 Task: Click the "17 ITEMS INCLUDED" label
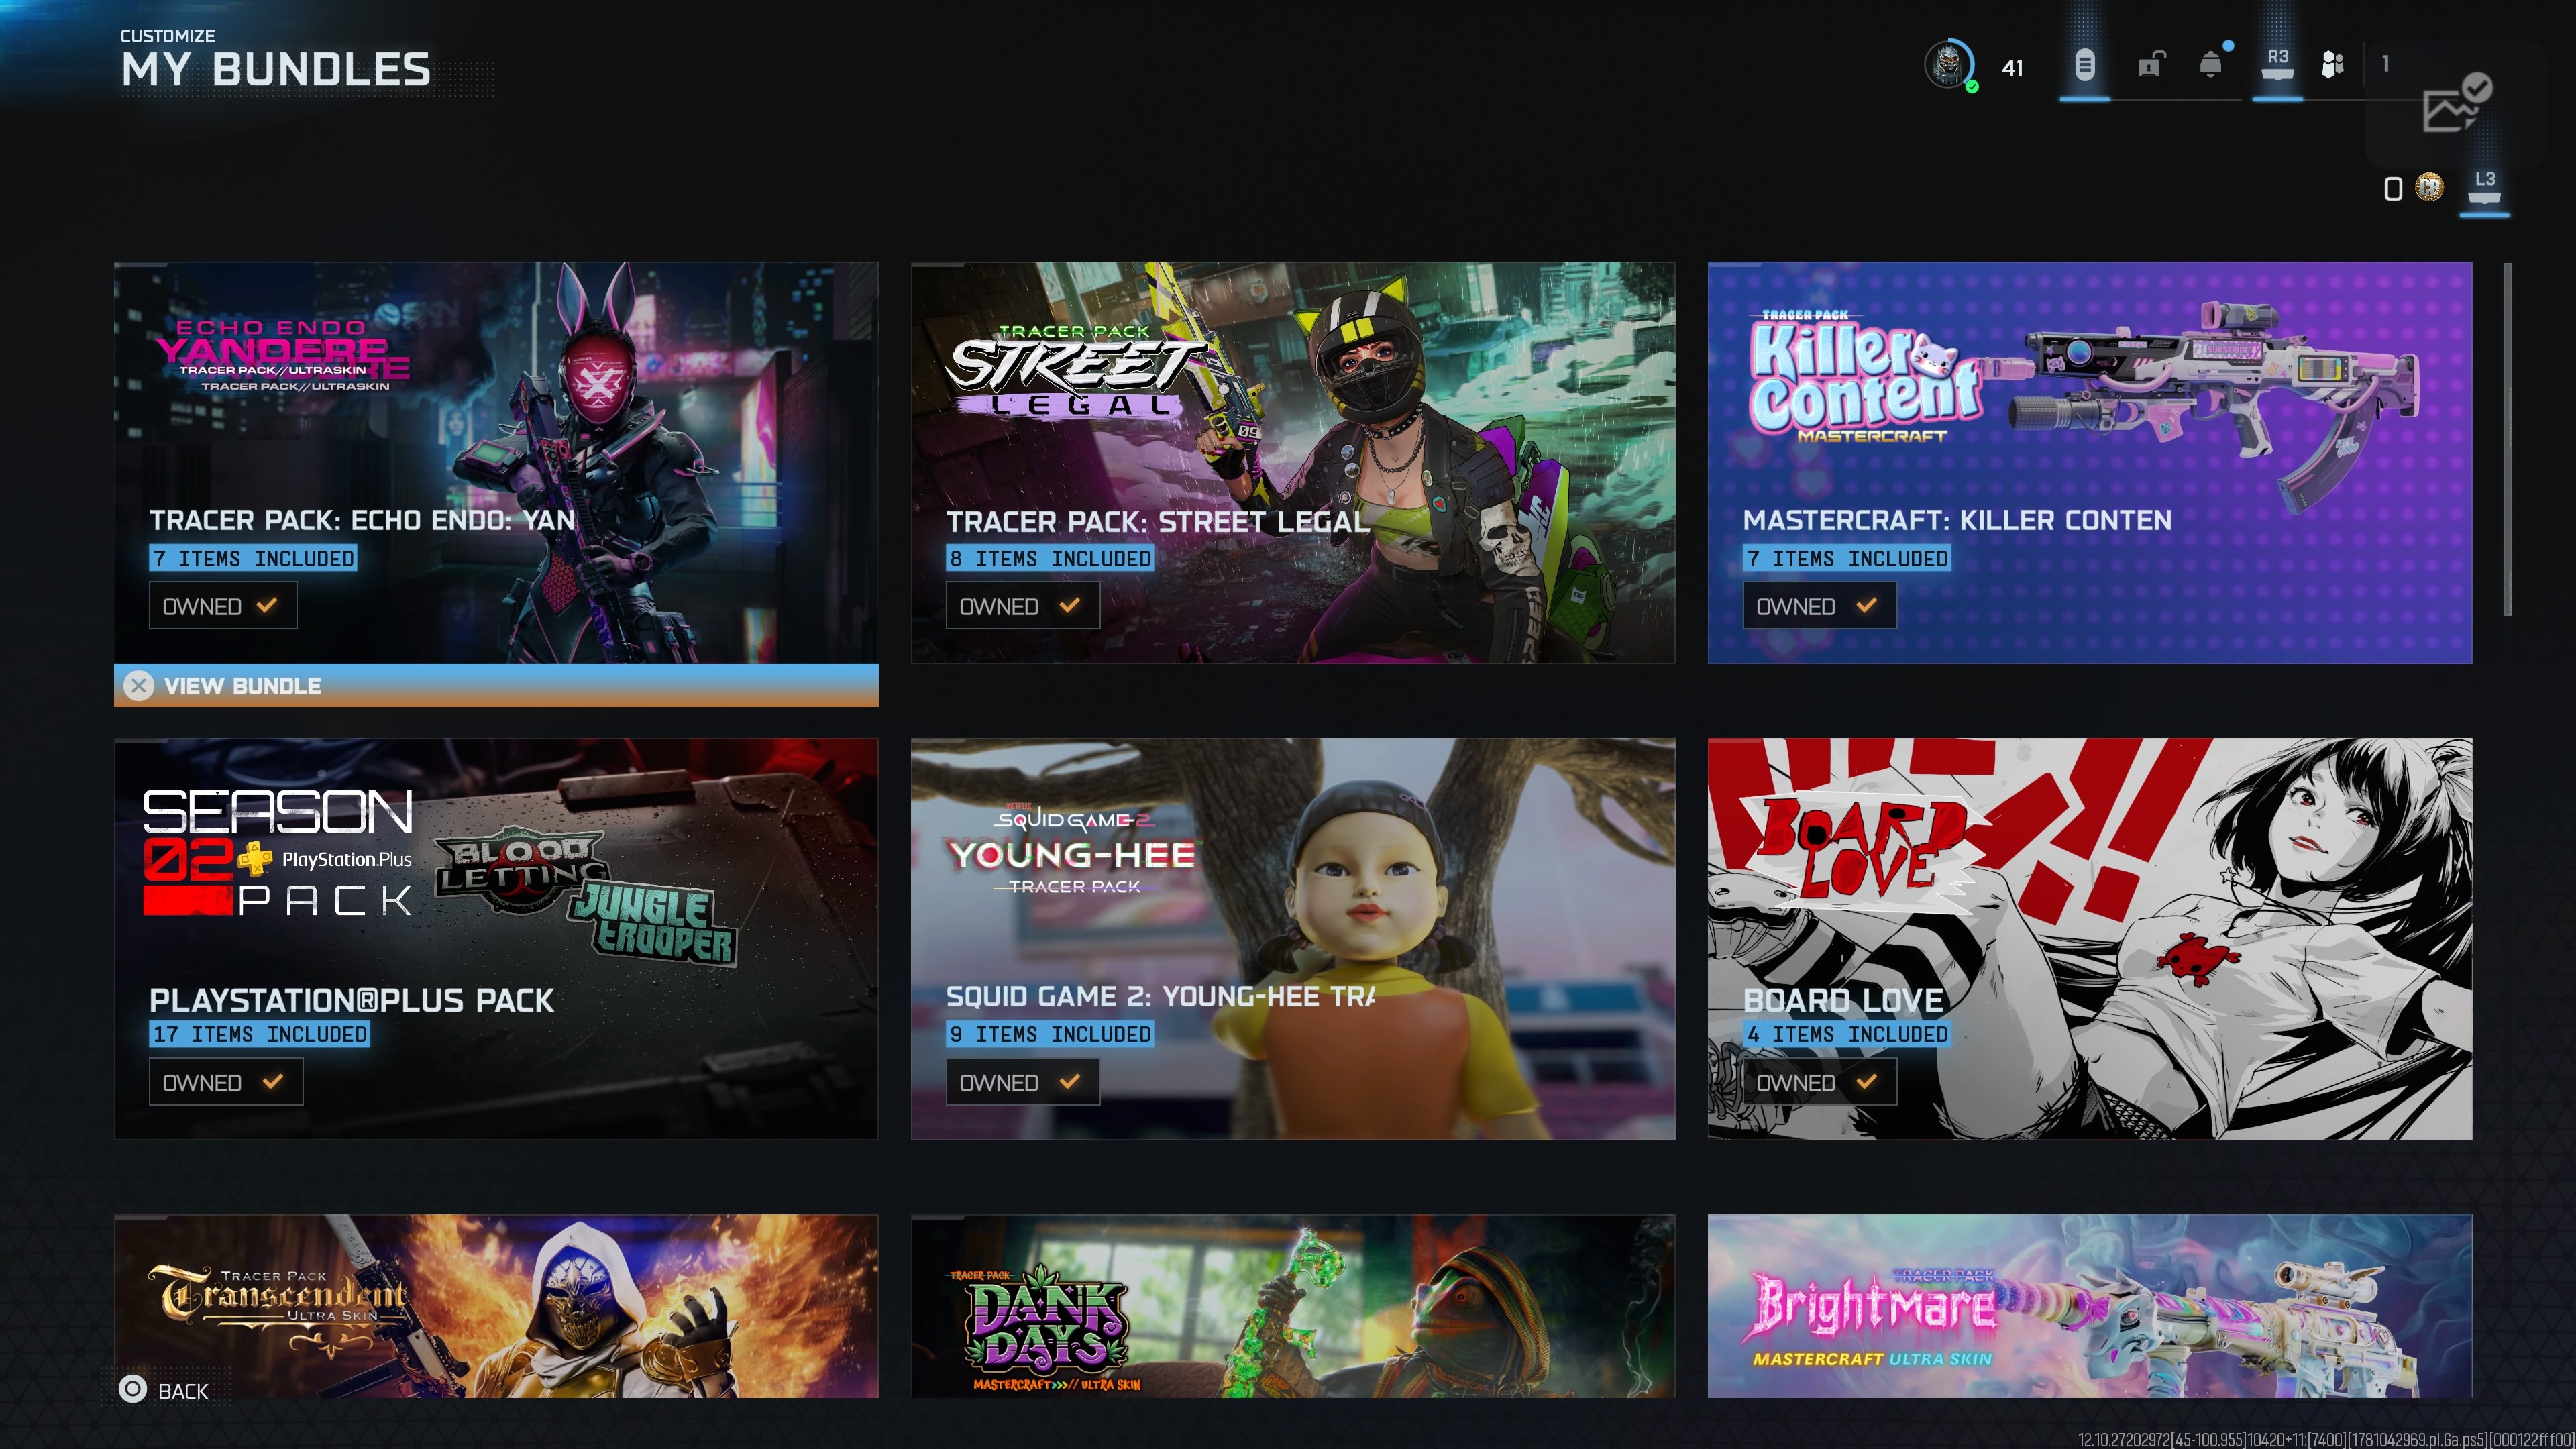[260, 1034]
